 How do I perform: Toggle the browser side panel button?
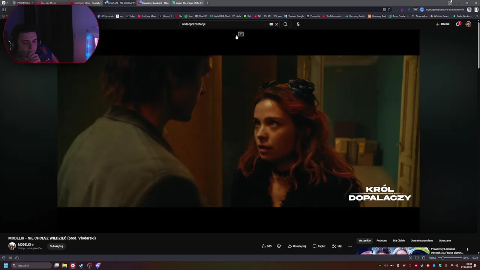point(4,9)
